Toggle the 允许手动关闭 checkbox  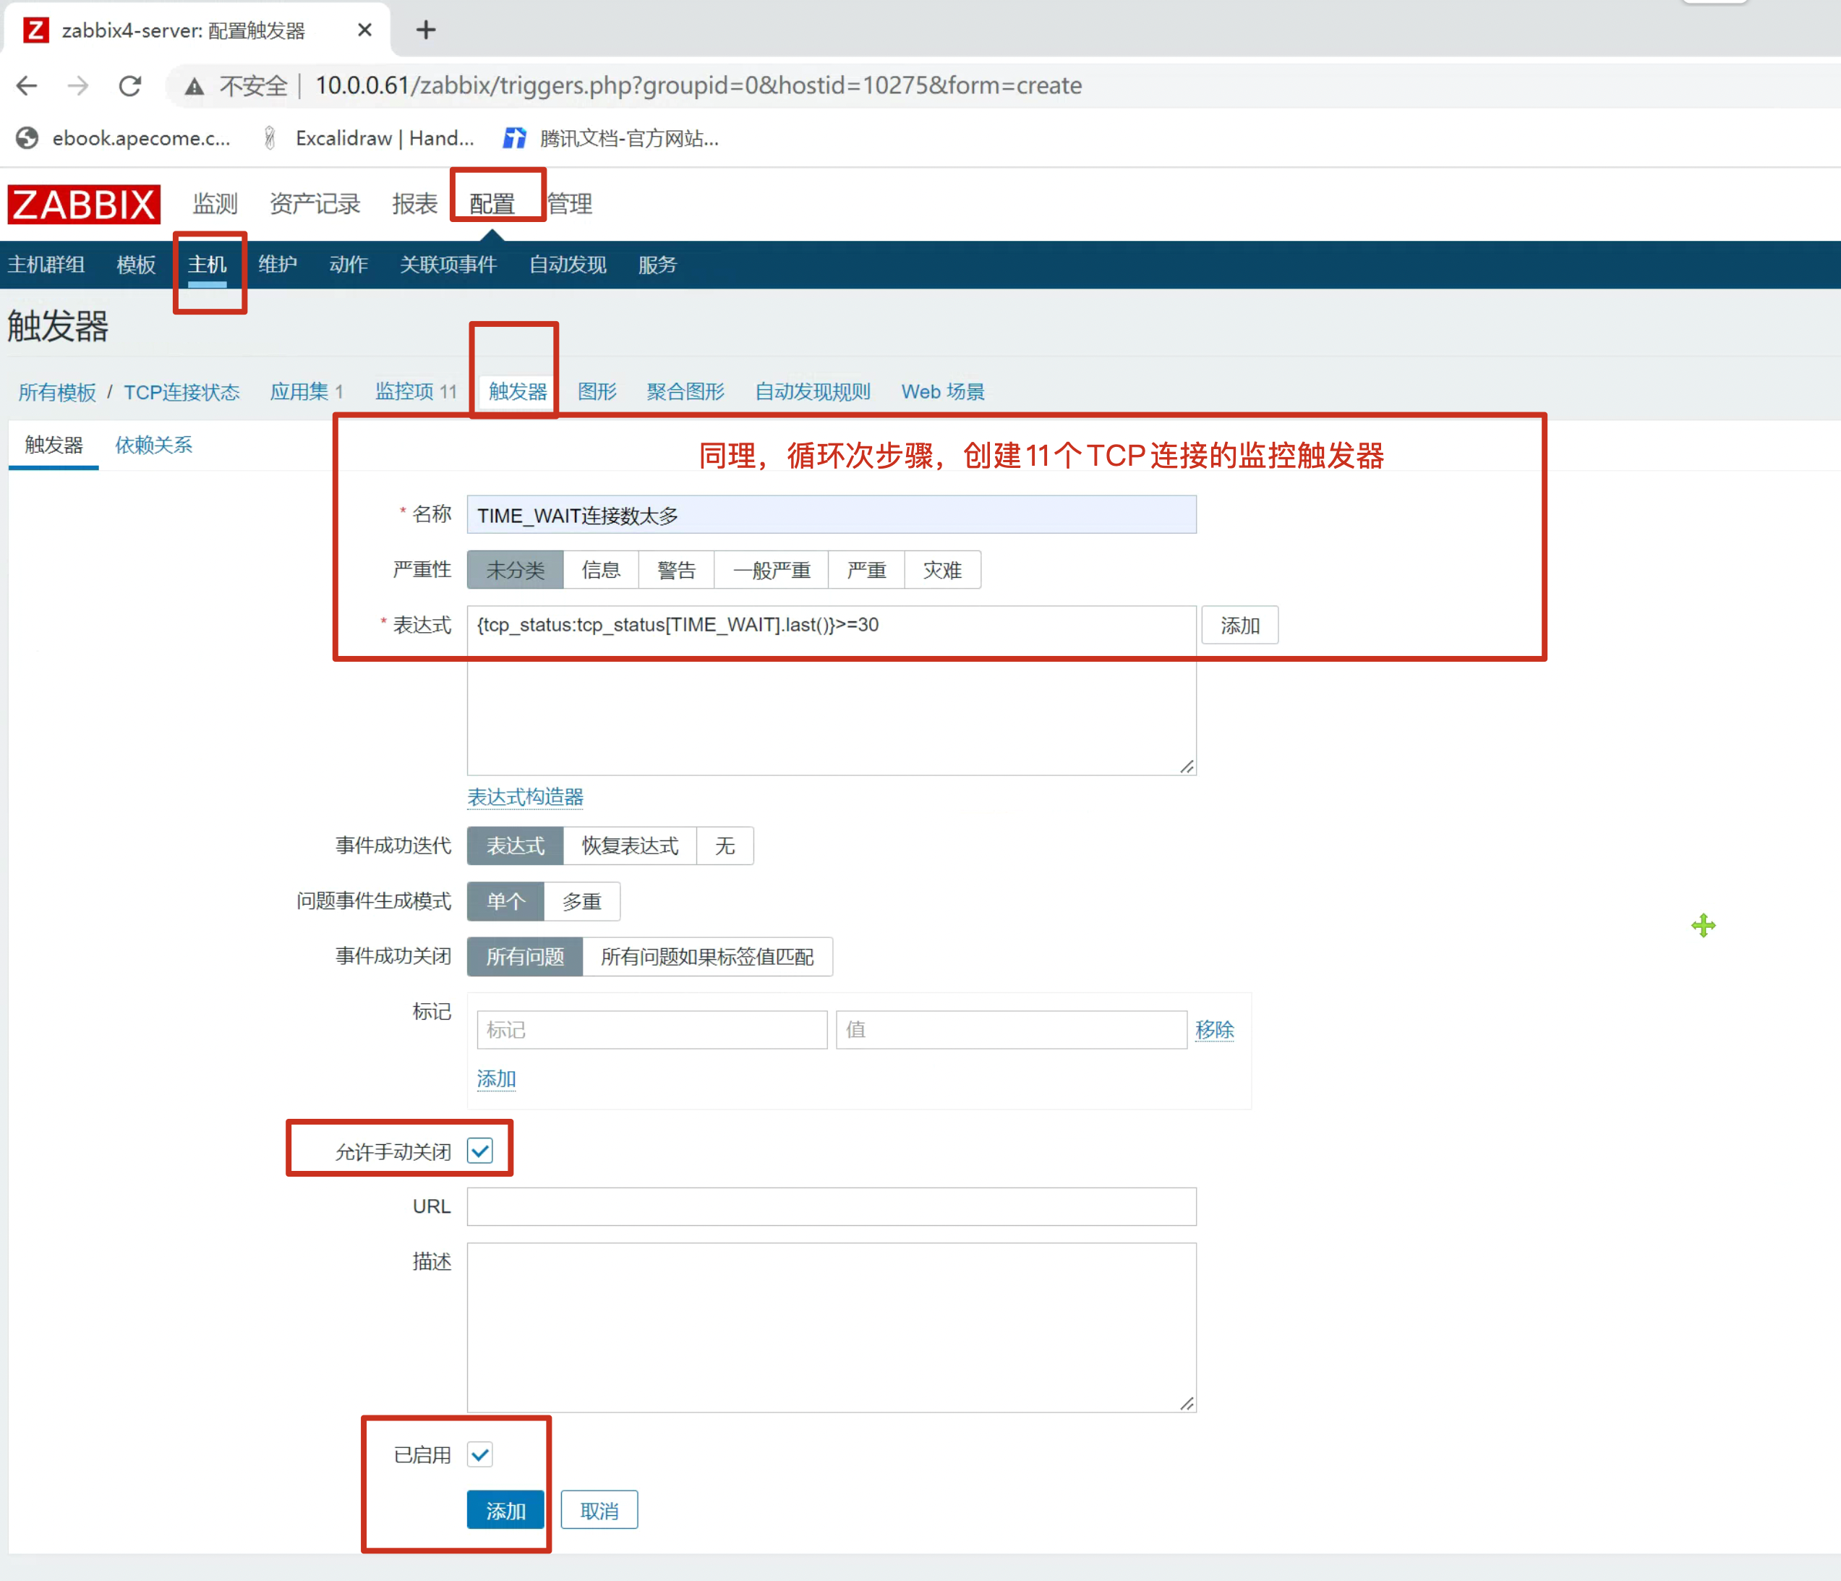tap(480, 1151)
